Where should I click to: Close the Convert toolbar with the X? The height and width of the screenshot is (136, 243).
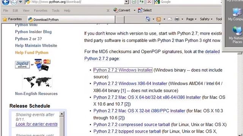(x=108, y=11)
